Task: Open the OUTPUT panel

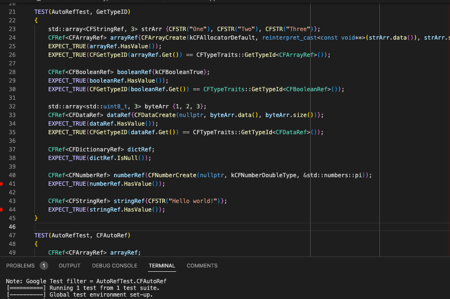Action: pos(69,266)
